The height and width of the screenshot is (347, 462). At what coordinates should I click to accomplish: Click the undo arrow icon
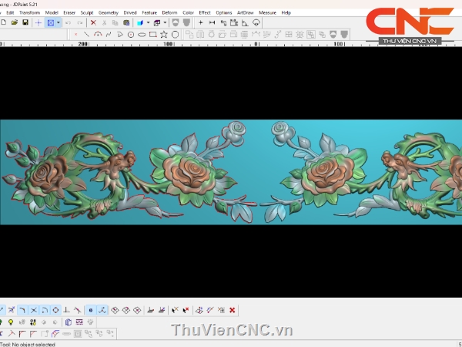(69, 23)
